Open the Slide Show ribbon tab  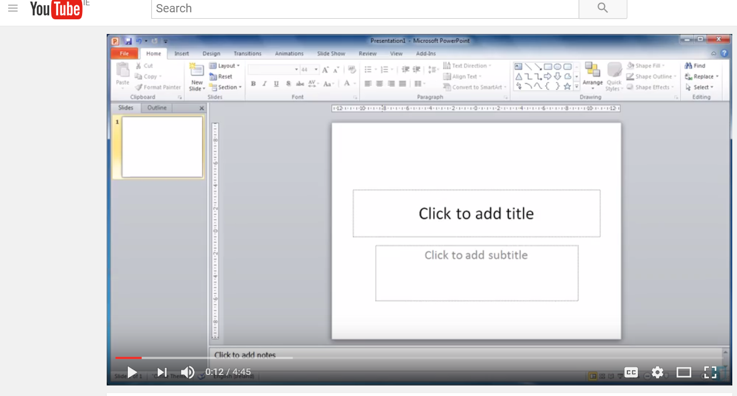pos(331,54)
